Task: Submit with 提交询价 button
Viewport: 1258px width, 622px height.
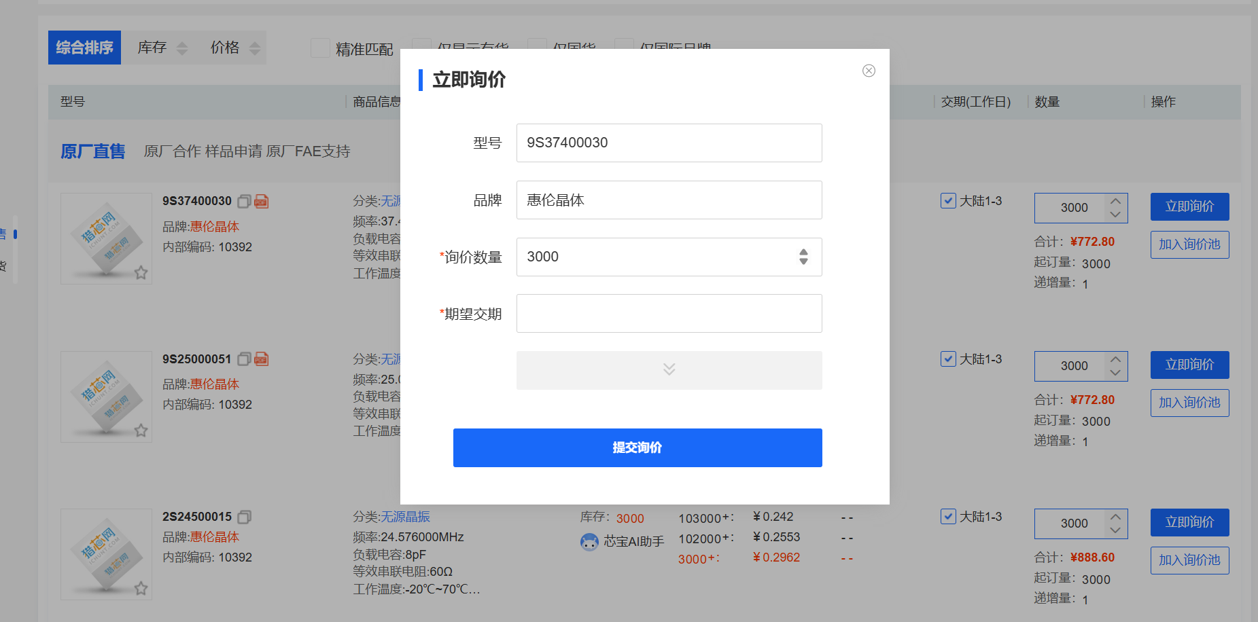Action: pos(637,447)
